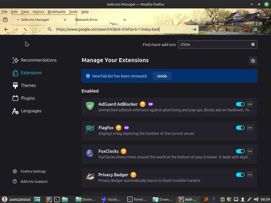The image size is (271, 203).
Task: Click the FoxClocks recommended trophy badge
Action: [124, 151]
